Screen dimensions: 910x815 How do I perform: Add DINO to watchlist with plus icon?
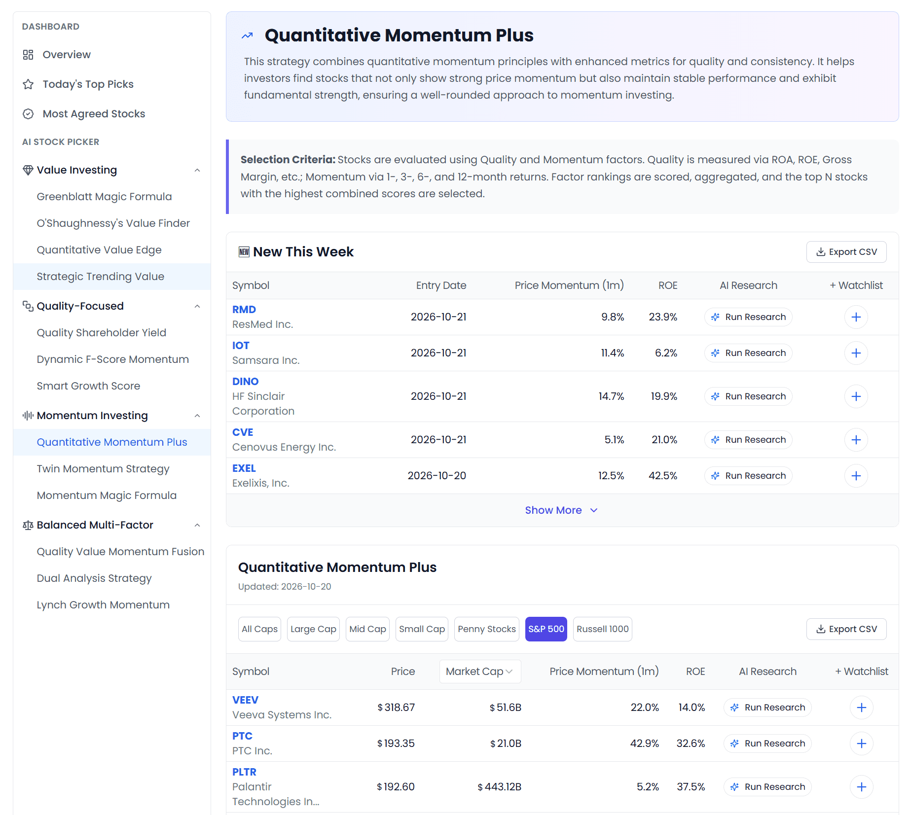pos(856,396)
